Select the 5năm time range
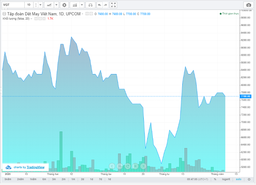The height and width of the screenshot is (185, 256). tap(8, 179)
